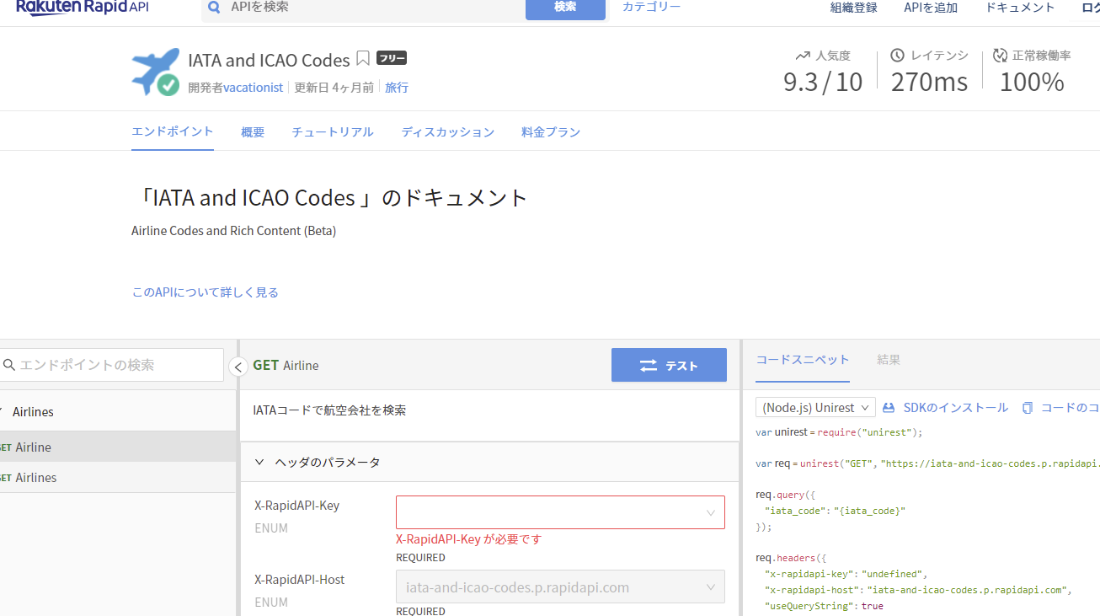Click the Airline Codes and Rich Content (Beta) text
The image size is (1100, 616).
point(233,231)
